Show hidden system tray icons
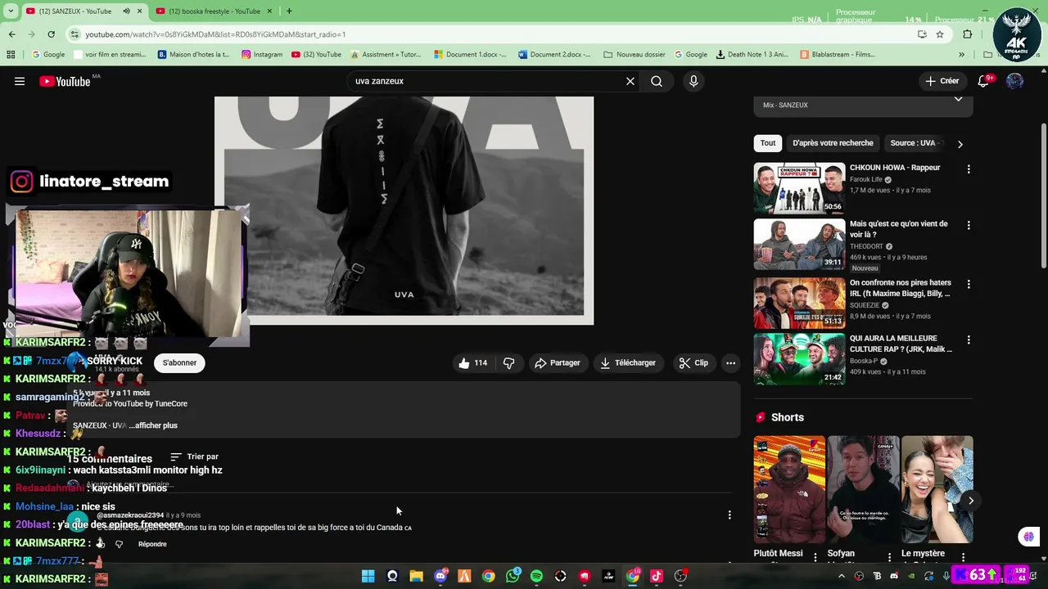The height and width of the screenshot is (589, 1048). tap(841, 576)
